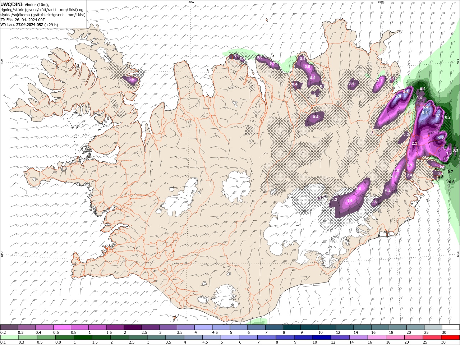Click the light lavender swatch at 4 in the top legend row

[203, 327]
